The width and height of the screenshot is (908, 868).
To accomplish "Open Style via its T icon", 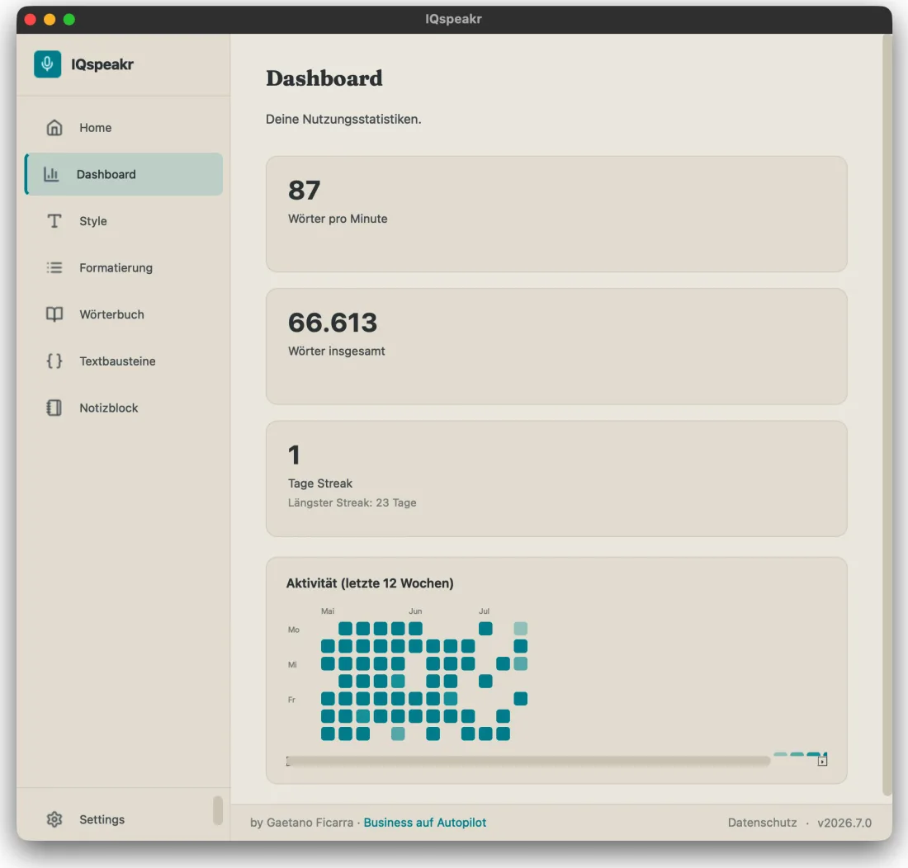I will pyautogui.click(x=54, y=221).
